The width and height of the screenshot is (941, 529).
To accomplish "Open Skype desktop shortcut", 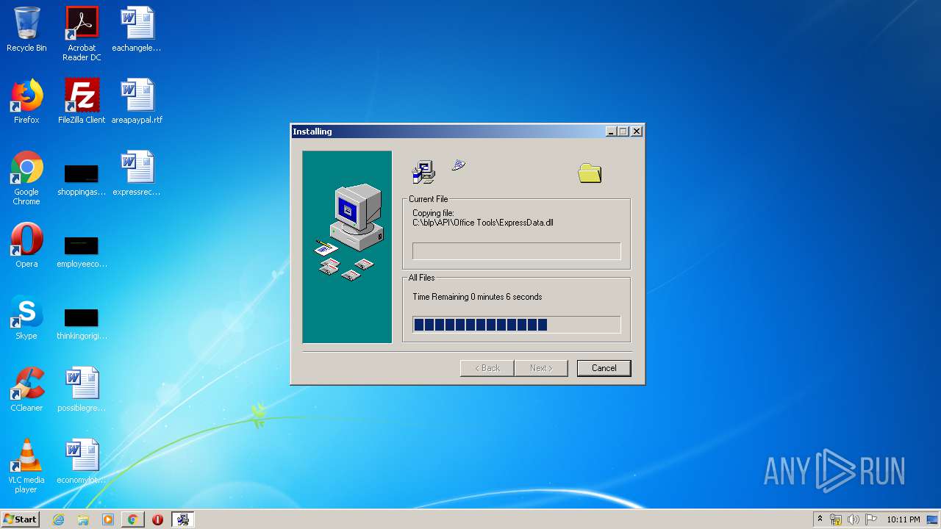I will click(26, 317).
